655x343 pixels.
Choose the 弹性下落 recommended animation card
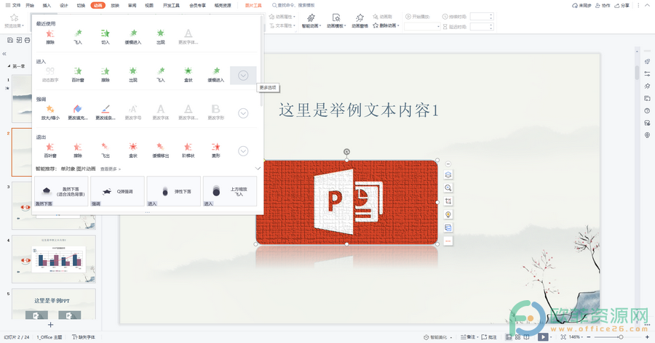174,191
